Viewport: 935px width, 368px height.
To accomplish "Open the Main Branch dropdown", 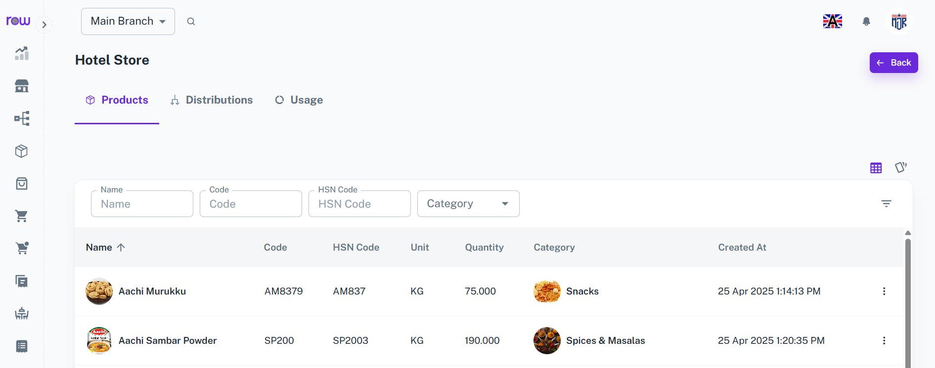I will pos(128,21).
